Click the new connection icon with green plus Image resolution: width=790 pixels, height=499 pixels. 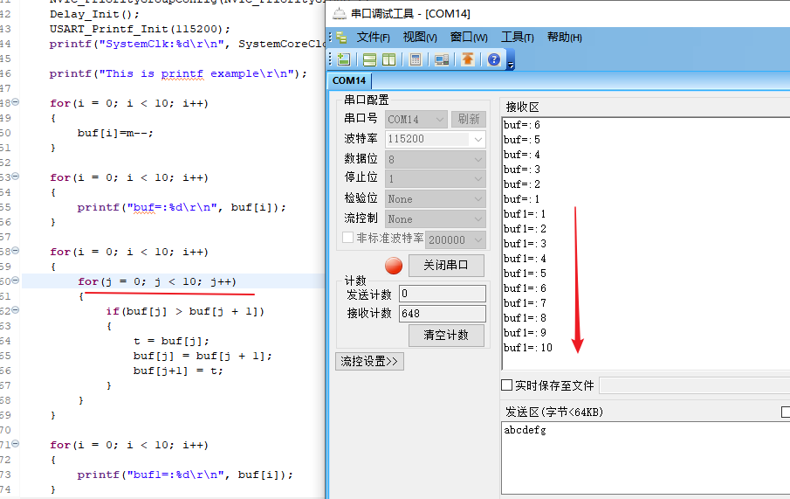[344, 59]
